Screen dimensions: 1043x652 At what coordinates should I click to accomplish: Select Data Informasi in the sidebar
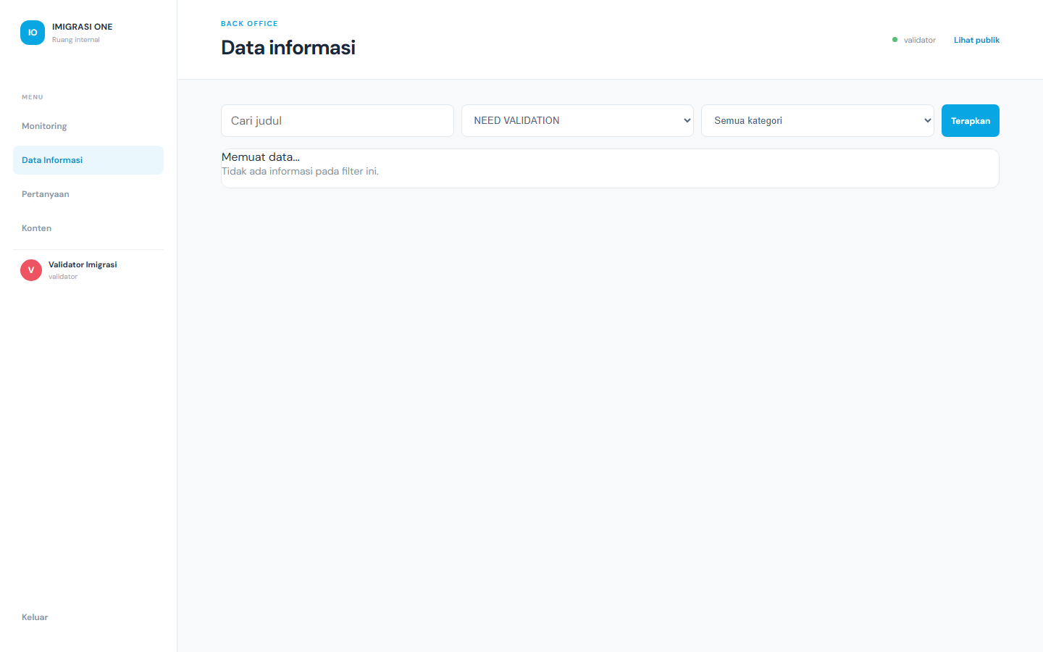(88, 160)
